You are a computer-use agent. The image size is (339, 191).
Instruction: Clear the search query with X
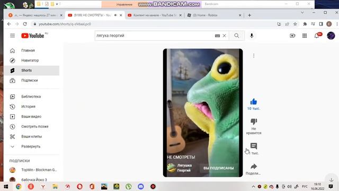pyautogui.click(x=225, y=36)
